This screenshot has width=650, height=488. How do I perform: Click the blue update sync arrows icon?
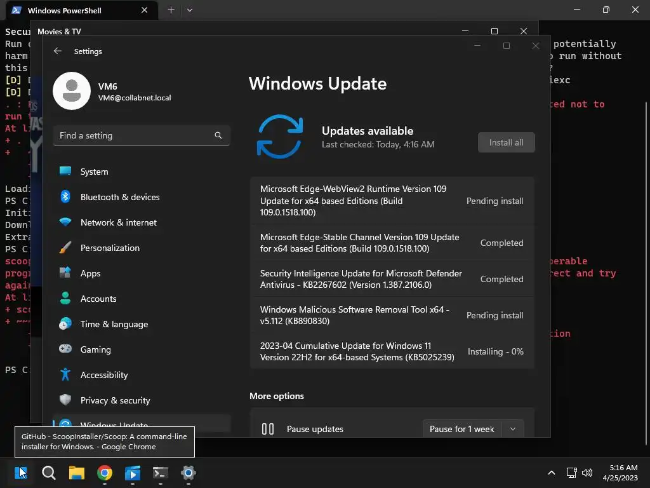(x=280, y=137)
